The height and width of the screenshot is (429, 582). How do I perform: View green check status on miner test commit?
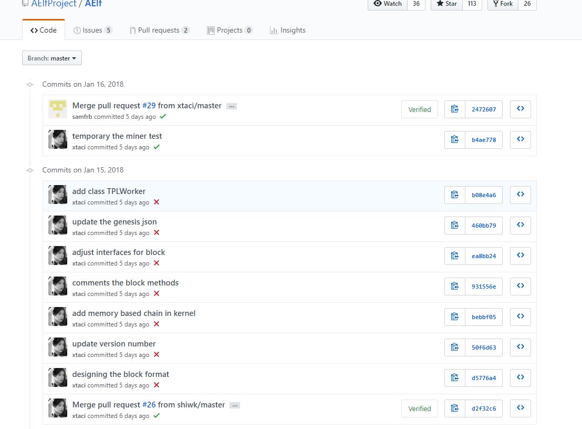(x=157, y=147)
